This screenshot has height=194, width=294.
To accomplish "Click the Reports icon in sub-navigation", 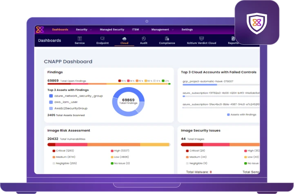I will click(233, 38).
